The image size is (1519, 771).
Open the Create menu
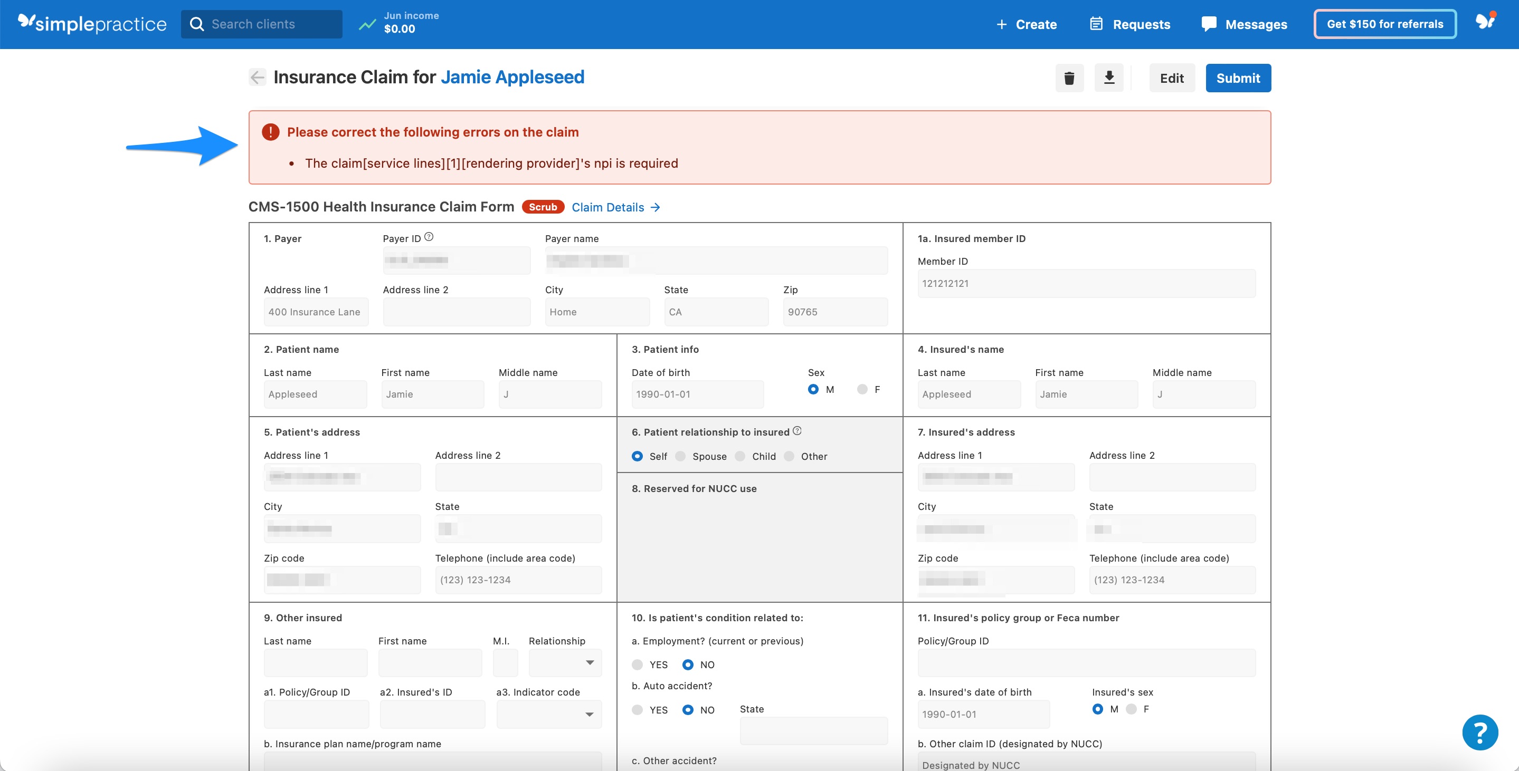tap(1026, 24)
